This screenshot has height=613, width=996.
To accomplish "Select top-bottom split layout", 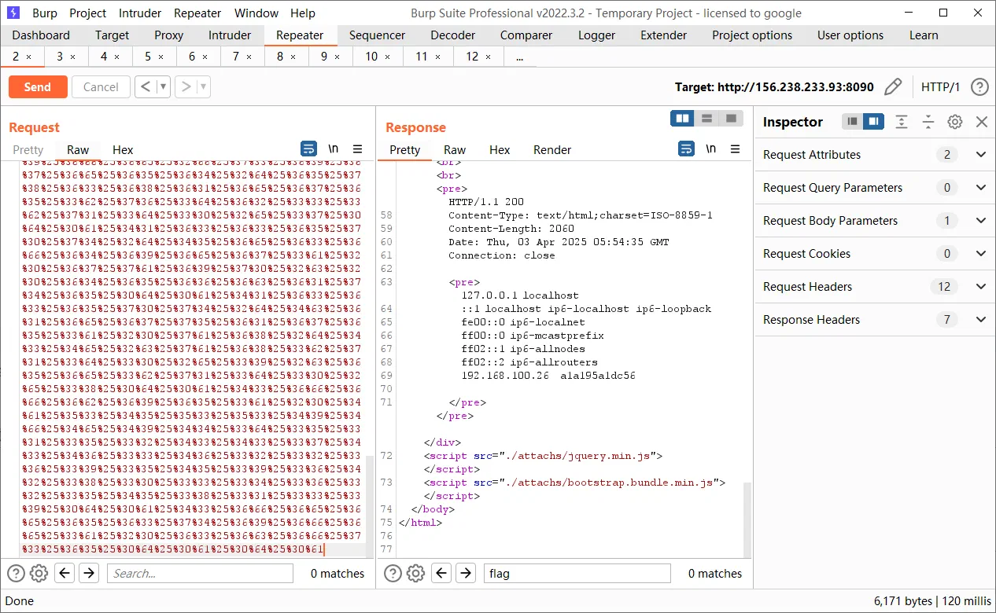I will (706, 118).
